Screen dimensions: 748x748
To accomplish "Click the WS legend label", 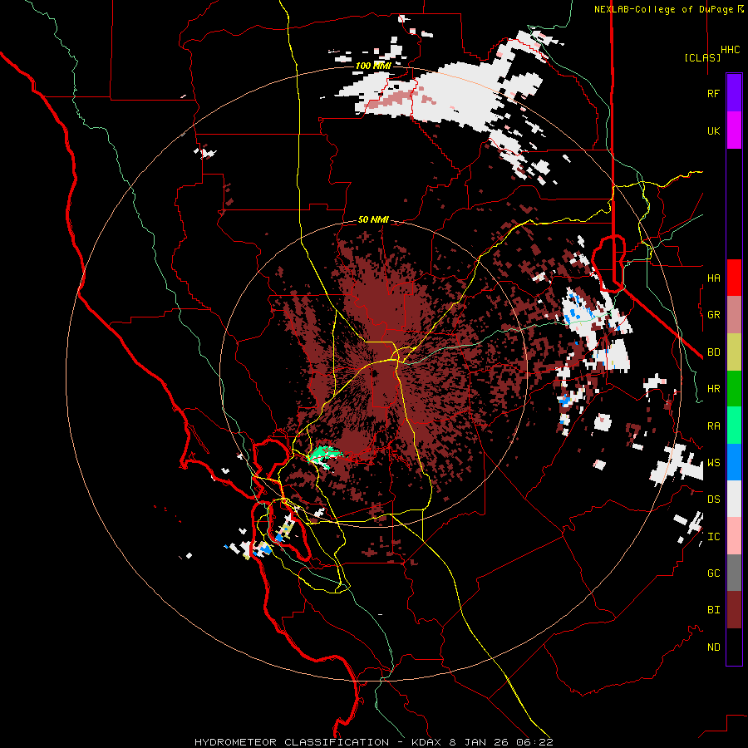I will pos(713,463).
